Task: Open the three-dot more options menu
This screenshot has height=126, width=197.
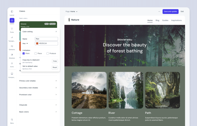Action: pos(159,12)
